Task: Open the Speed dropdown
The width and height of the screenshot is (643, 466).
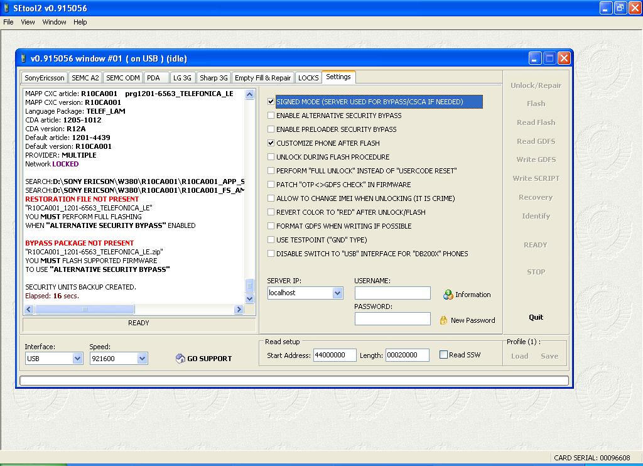Action: pyautogui.click(x=142, y=359)
